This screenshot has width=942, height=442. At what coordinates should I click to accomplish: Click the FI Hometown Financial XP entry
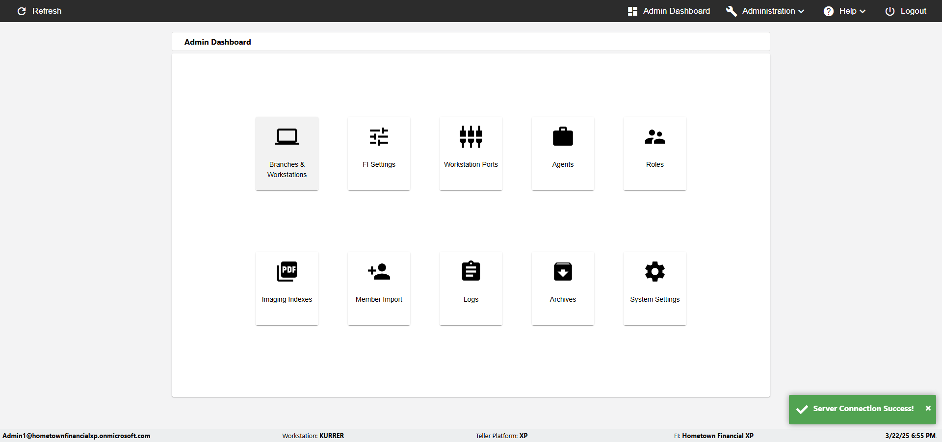714,436
